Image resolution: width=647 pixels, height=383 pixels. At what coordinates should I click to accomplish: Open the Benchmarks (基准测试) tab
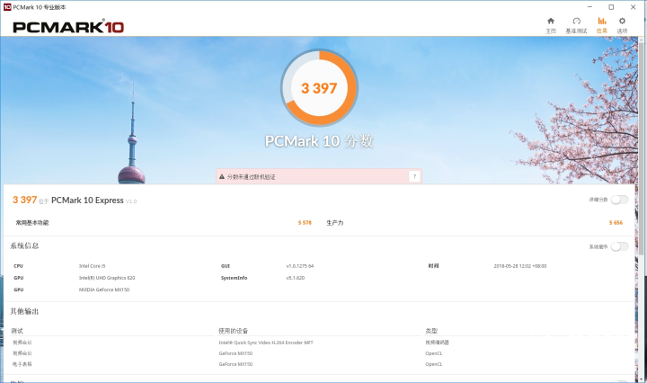coord(576,25)
